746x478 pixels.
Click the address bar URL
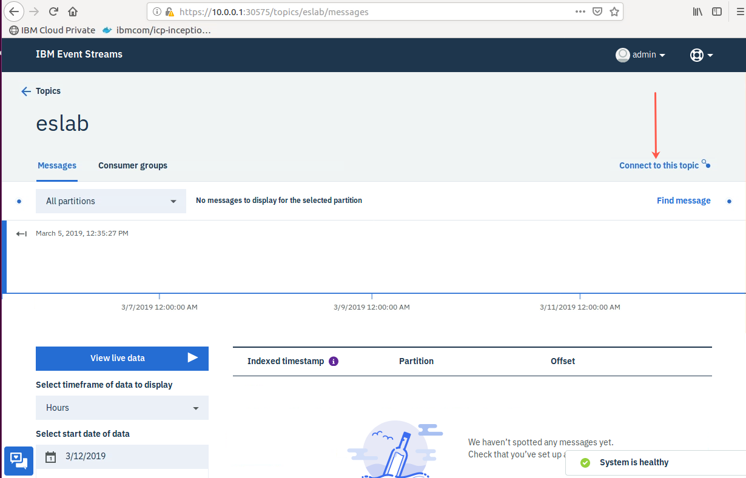tap(274, 12)
